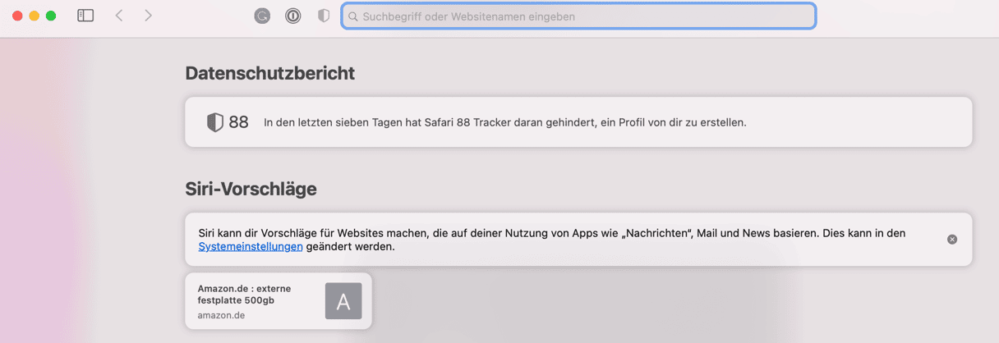This screenshot has width=999, height=343.
Task: Click the amazon.de domain label
Action: (x=221, y=315)
